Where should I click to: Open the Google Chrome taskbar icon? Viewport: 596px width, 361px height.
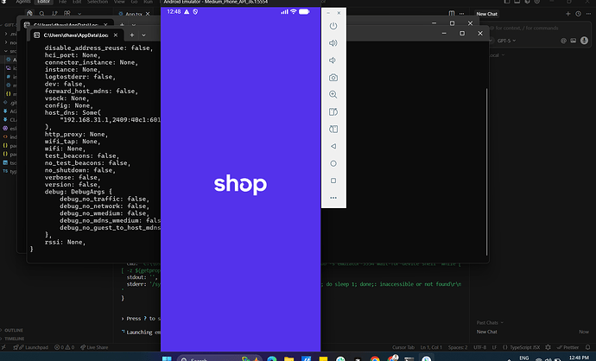pyautogui.click(x=375, y=358)
